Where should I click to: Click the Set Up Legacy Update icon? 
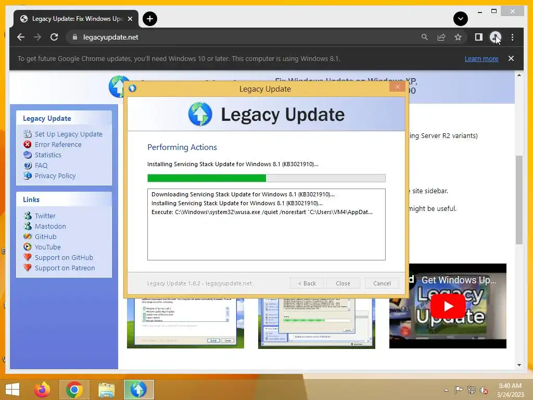tap(28, 134)
